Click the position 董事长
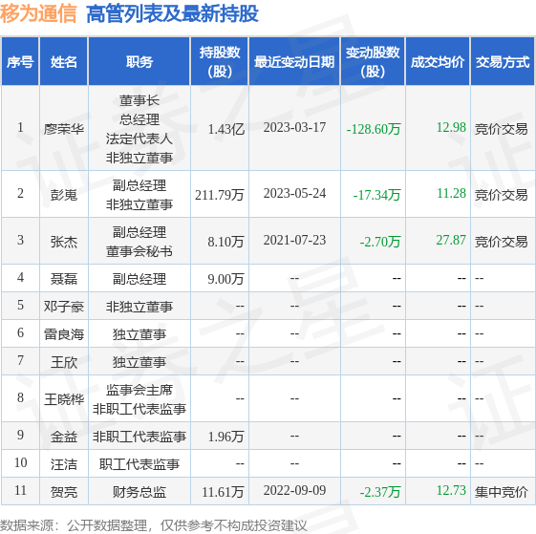This screenshot has width=536, height=534. tap(139, 100)
